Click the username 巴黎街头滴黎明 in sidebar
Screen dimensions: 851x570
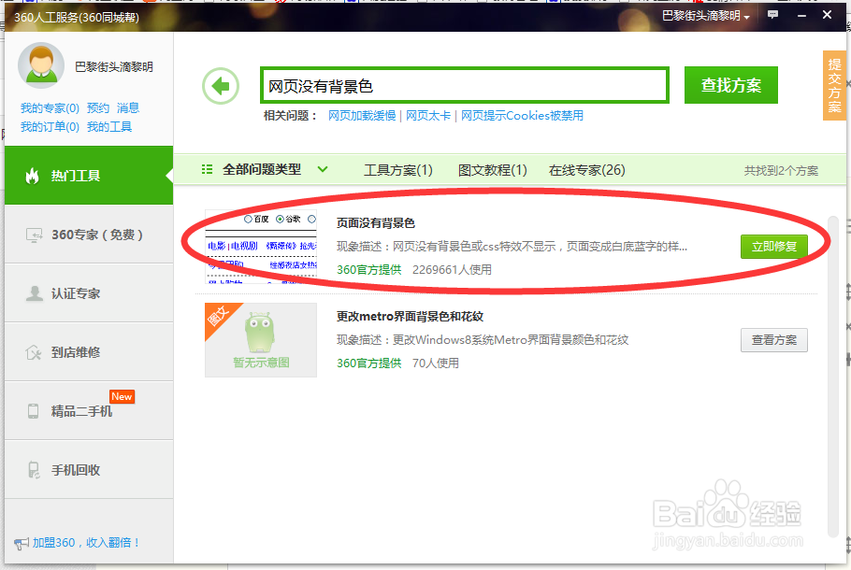[114, 66]
